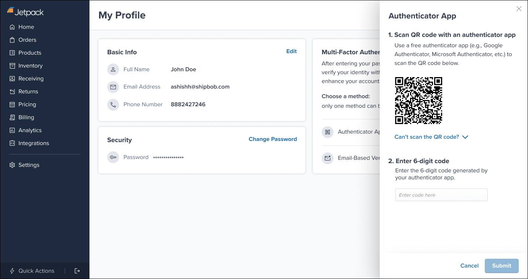Log out using the sign-out icon
The height and width of the screenshot is (279, 528).
[77, 271]
